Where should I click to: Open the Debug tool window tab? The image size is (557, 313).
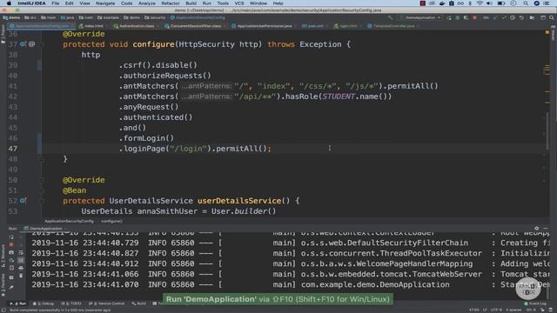(44, 303)
